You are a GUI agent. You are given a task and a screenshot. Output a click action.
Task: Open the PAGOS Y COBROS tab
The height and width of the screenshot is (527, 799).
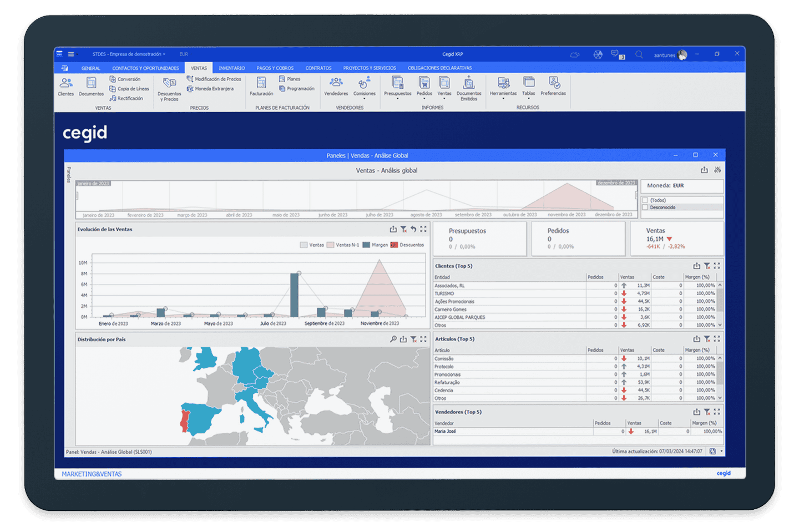click(275, 68)
